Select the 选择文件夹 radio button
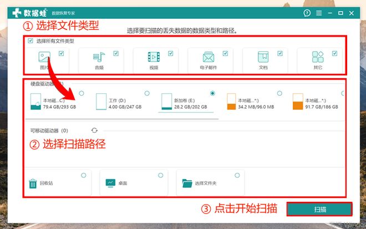Screen dimensions: 366x229 [x=237, y=175]
